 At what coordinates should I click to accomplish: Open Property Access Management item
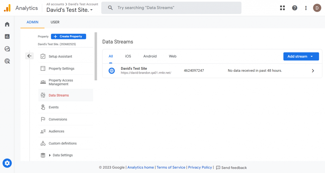click(x=66, y=82)
